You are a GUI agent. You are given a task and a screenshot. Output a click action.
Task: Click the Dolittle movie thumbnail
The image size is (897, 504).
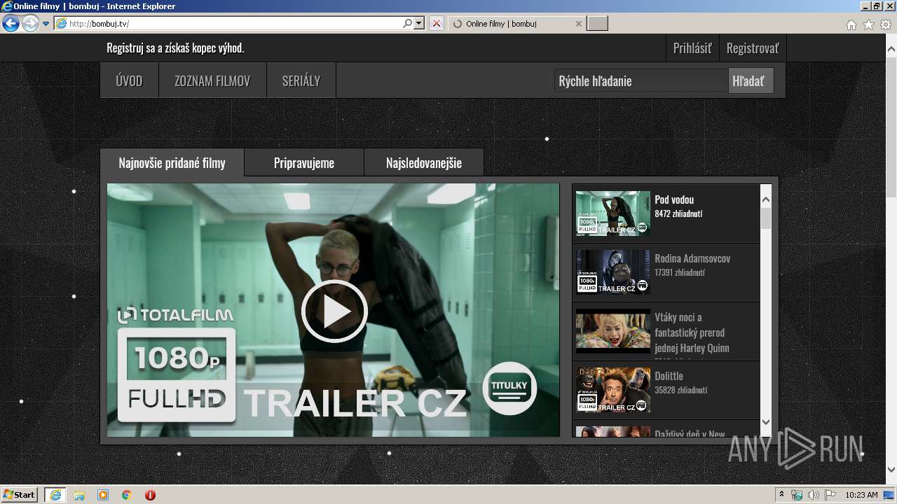point(613,390)
